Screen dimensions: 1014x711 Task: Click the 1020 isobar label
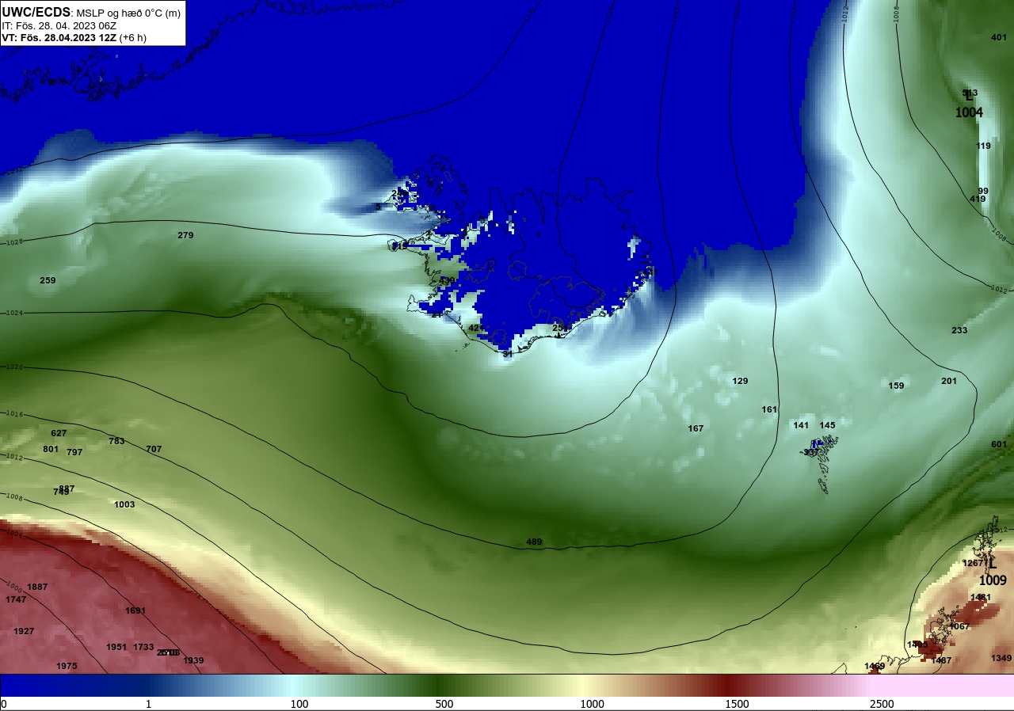(x=15, y=367)
